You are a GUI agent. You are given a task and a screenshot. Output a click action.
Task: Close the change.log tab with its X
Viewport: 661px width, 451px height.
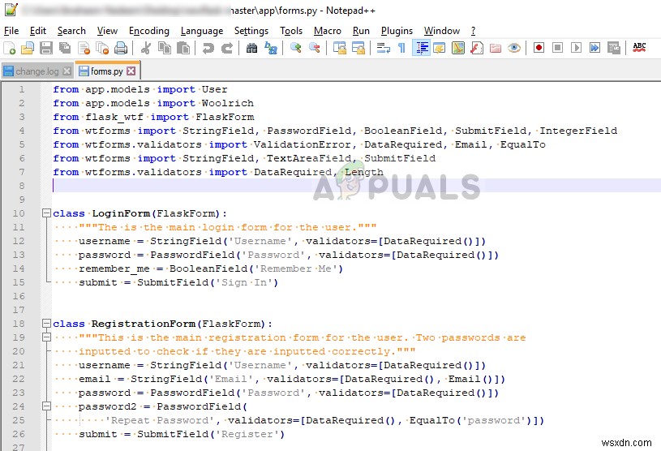(67, 71)
